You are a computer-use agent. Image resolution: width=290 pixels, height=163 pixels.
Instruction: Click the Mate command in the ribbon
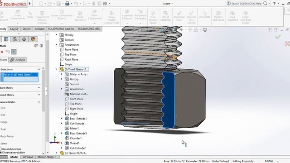pos(30,14)
